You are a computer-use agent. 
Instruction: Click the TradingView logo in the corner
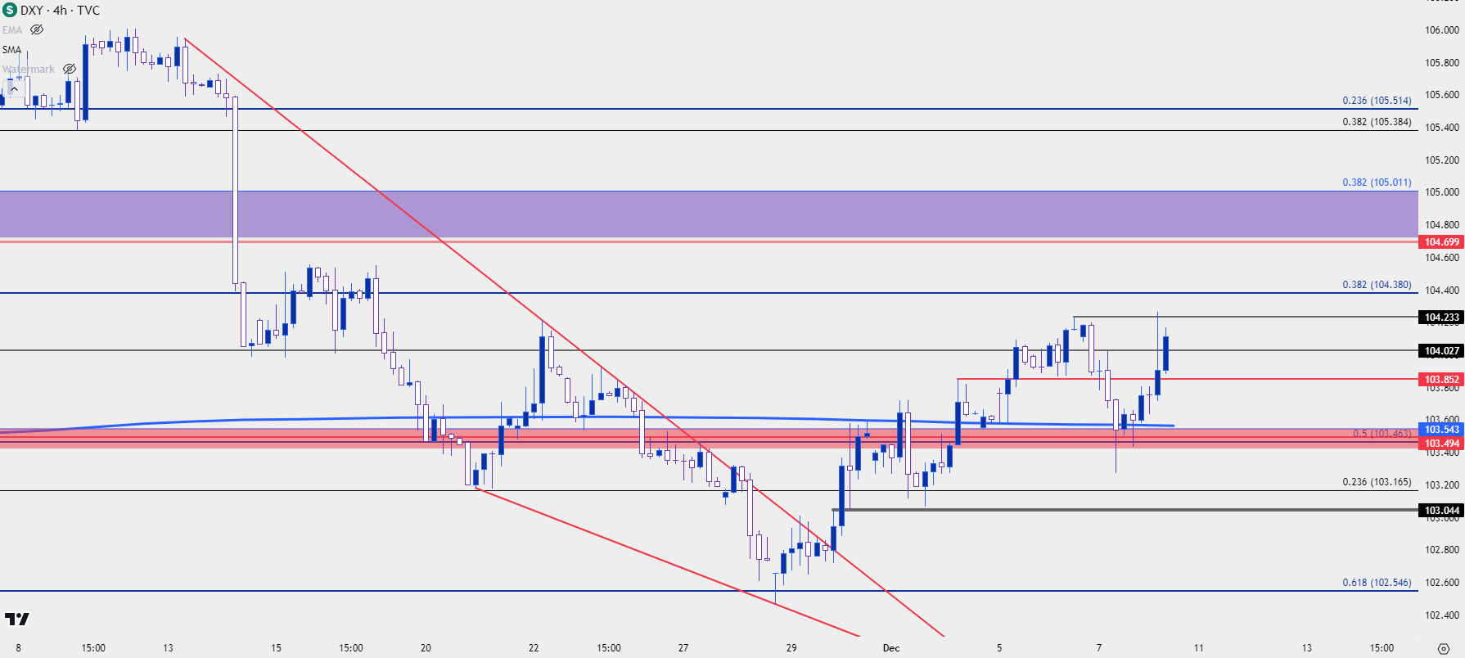click(x=16, y=619)
